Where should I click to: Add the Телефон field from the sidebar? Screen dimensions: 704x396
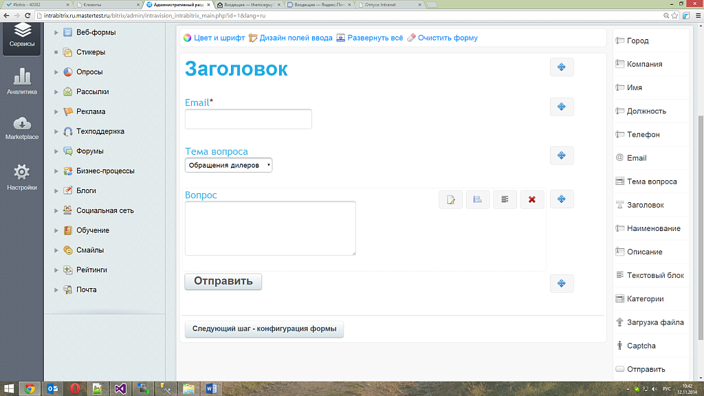643,134
